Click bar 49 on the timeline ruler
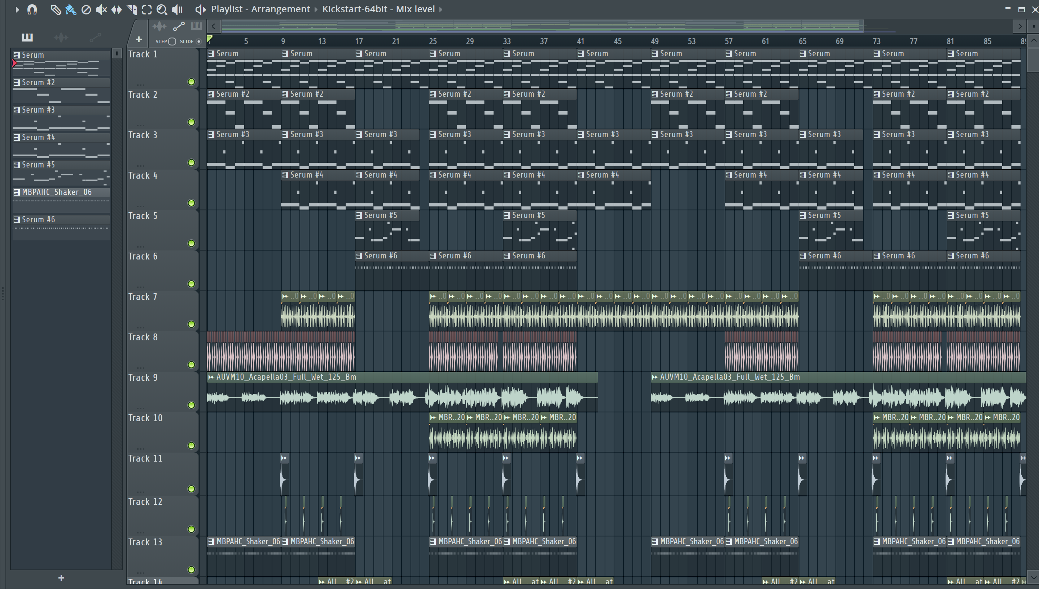The height and width of the screenshot is (589, 1039). 655,41
